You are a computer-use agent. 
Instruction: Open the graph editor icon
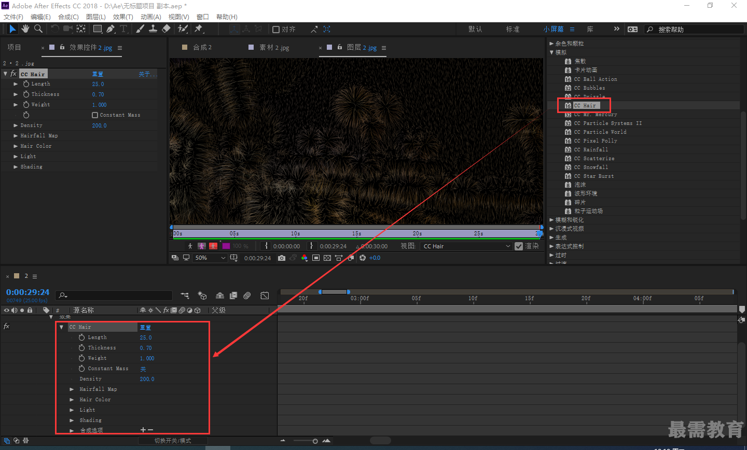tap(265, 296)
